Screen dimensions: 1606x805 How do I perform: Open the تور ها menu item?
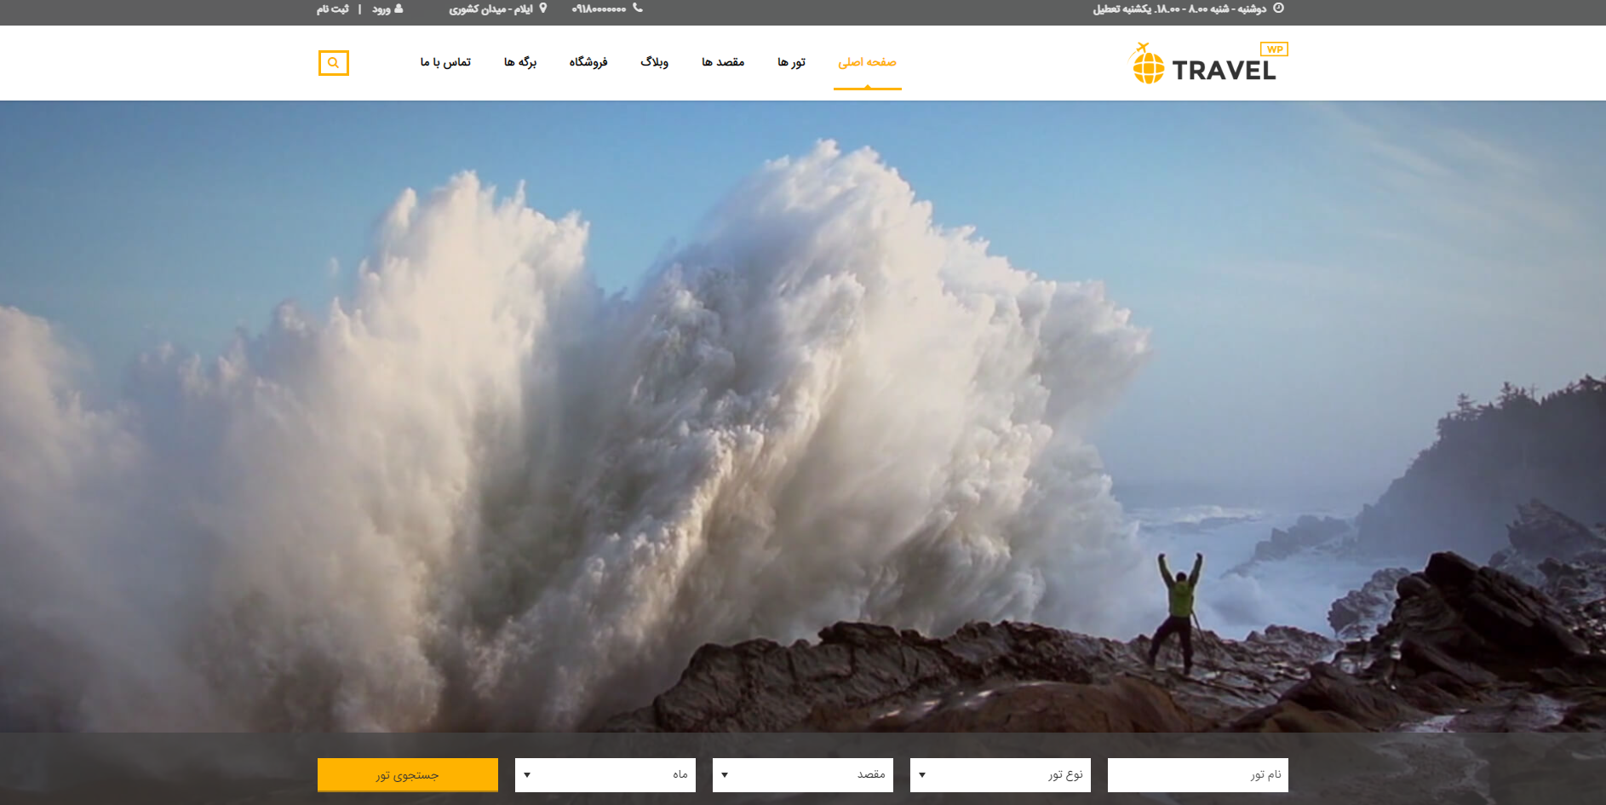point(791,62)
